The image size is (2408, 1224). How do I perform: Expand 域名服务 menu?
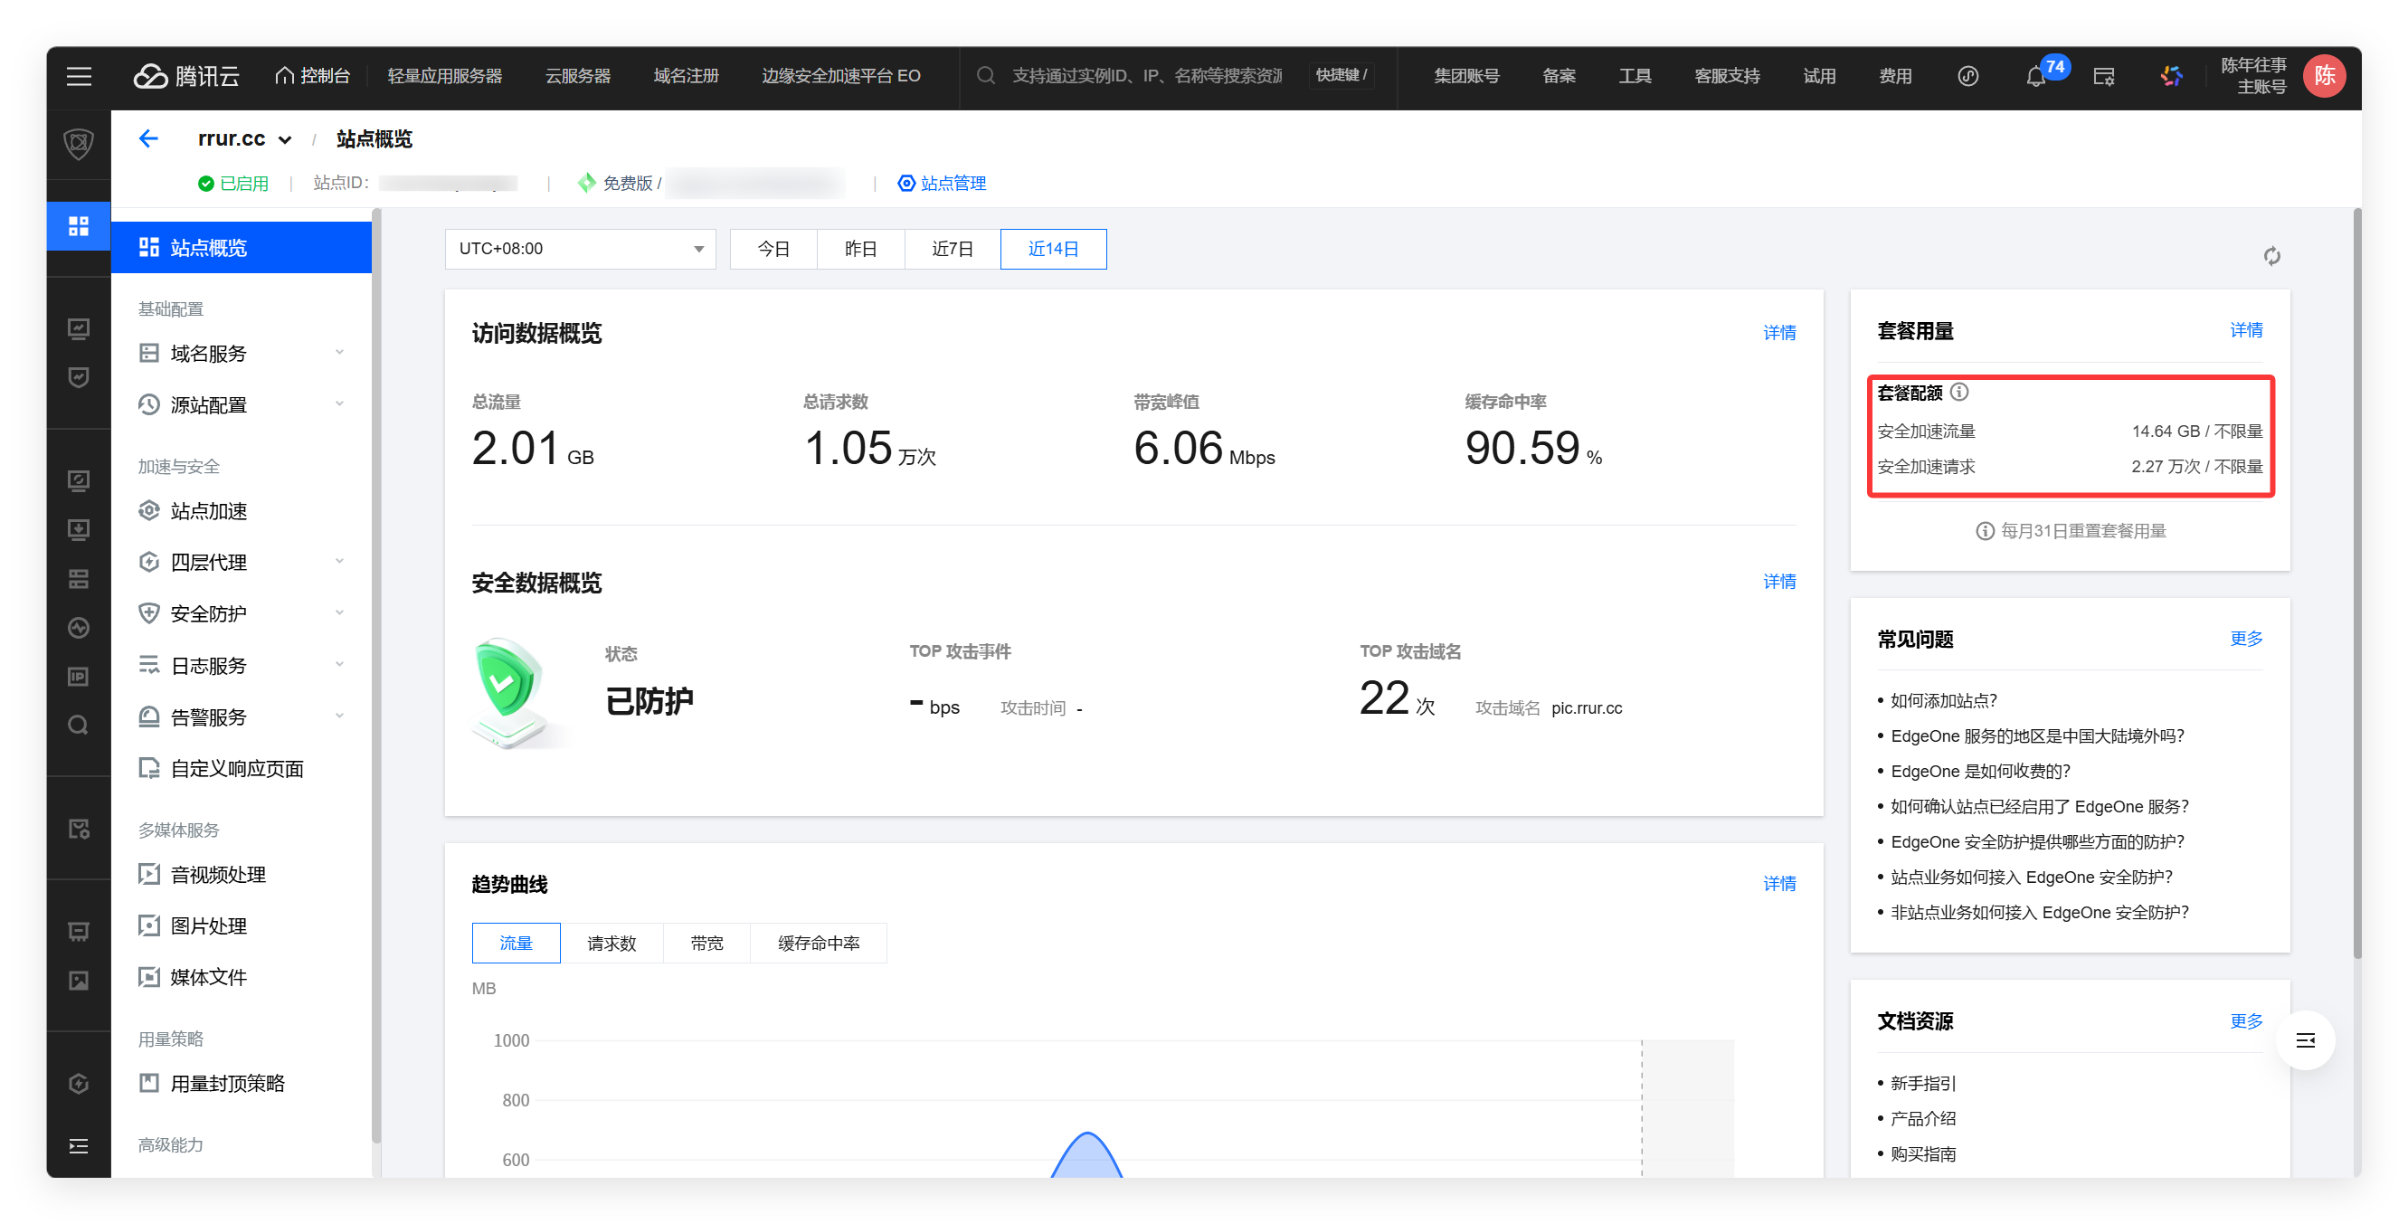[x=242, y=354]
